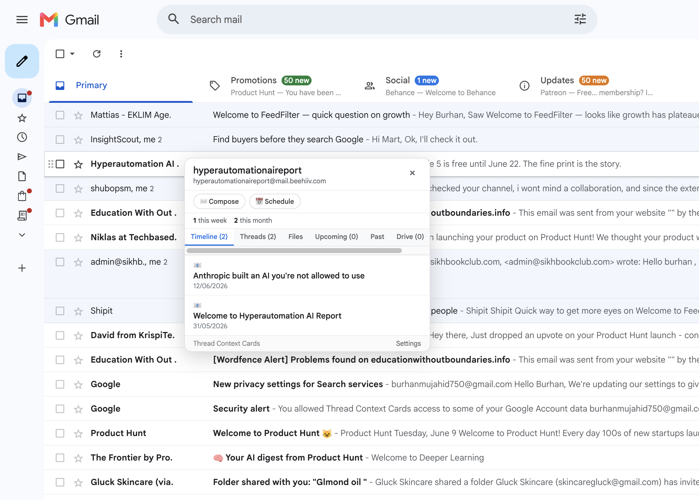The image size is (699, 500).
Task: Show search options filter icon
Action: [580, 19]
